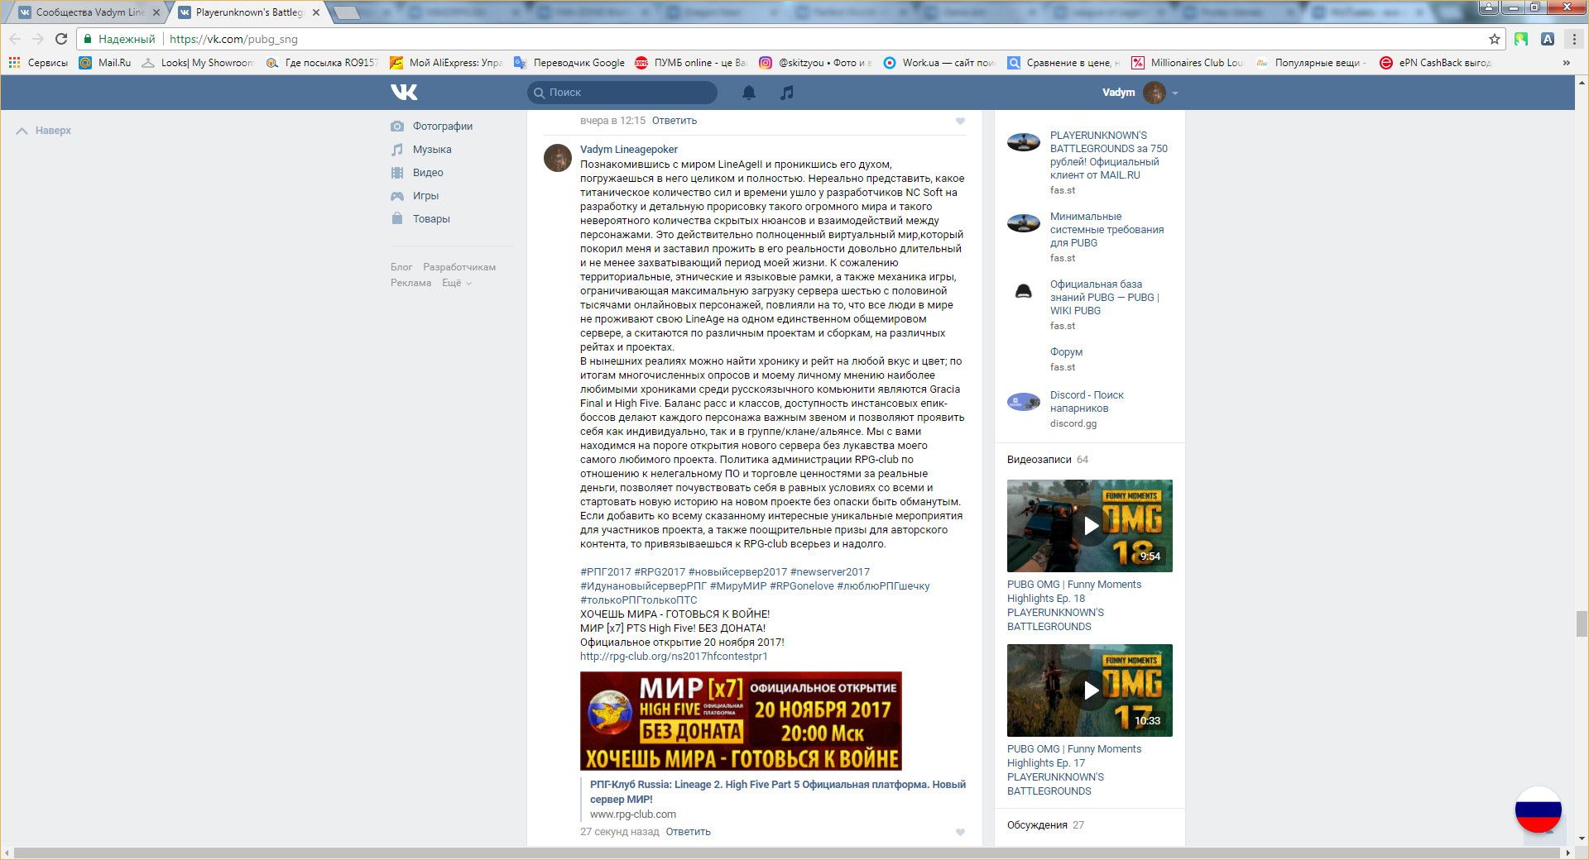The width and height of the screenshot is (1589, 860).
Task: Click the VK logo in the header
Action: 404,92
